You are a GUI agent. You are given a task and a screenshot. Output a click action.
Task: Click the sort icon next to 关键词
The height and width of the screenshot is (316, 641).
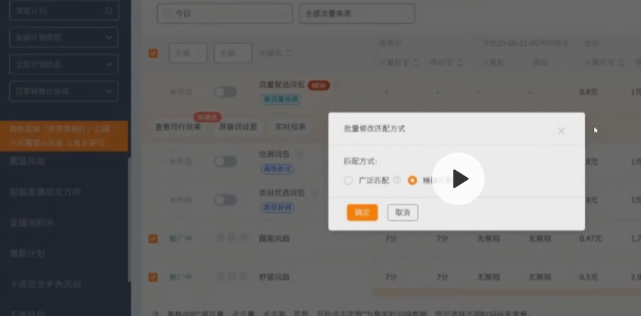(x=288, y=53)
